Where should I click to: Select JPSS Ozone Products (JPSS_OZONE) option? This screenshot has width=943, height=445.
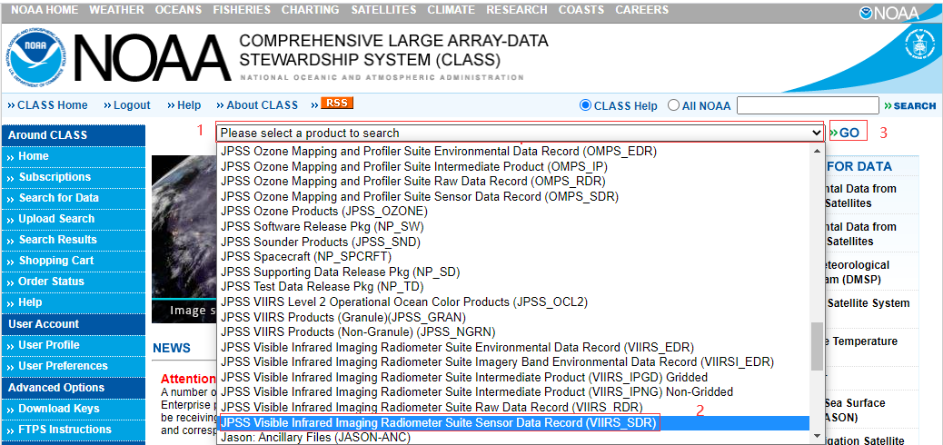click(513, 211)
